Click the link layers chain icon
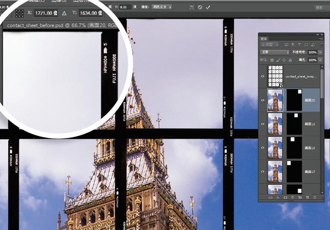330x230 pixels. 270,198
